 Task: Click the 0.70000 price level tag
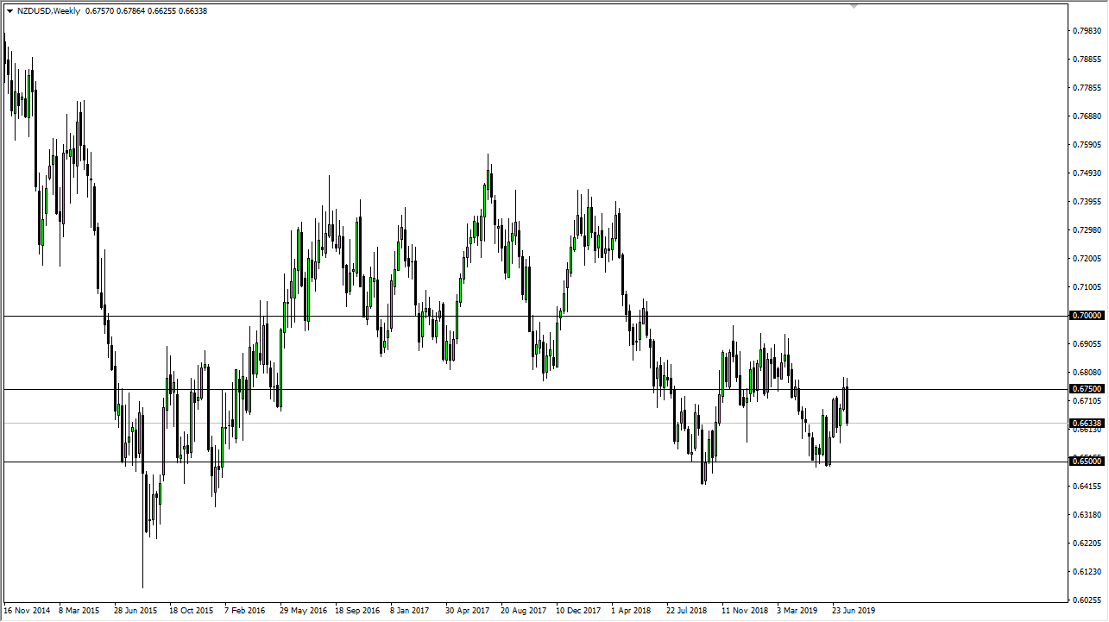[x=1087, y=315]
